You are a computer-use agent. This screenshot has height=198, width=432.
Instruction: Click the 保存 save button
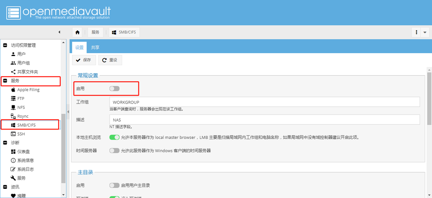[x=84, y=60]
